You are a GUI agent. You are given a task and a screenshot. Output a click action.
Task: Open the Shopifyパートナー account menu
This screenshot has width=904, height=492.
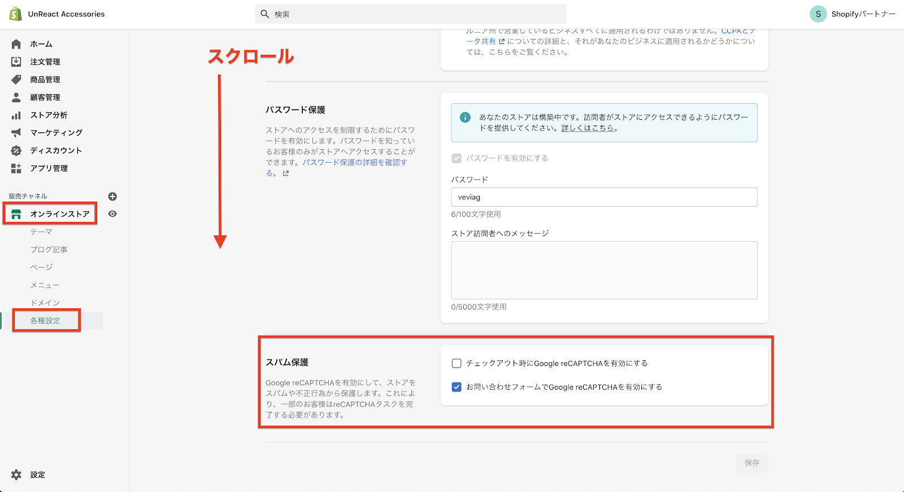pyautogui.click(x=853, y=14)
